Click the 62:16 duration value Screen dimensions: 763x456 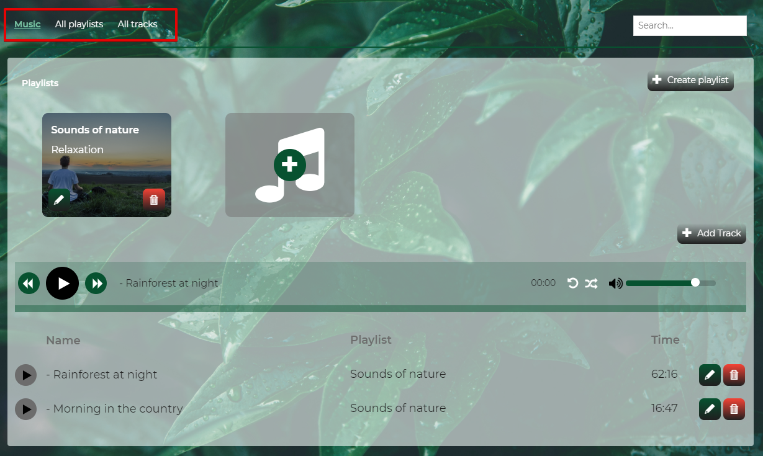point(664,374)
